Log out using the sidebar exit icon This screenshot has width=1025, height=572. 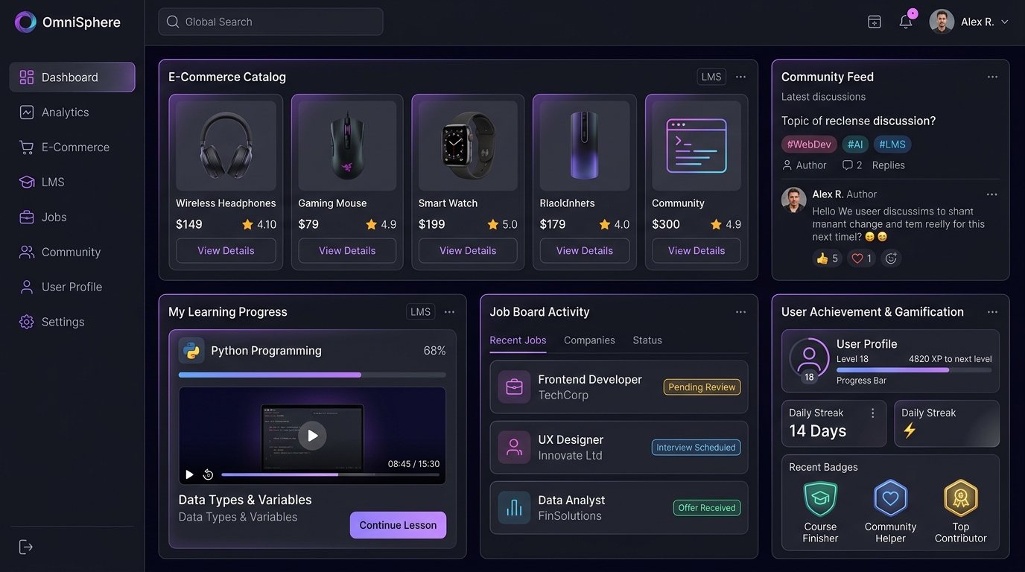tap(26, 547)
